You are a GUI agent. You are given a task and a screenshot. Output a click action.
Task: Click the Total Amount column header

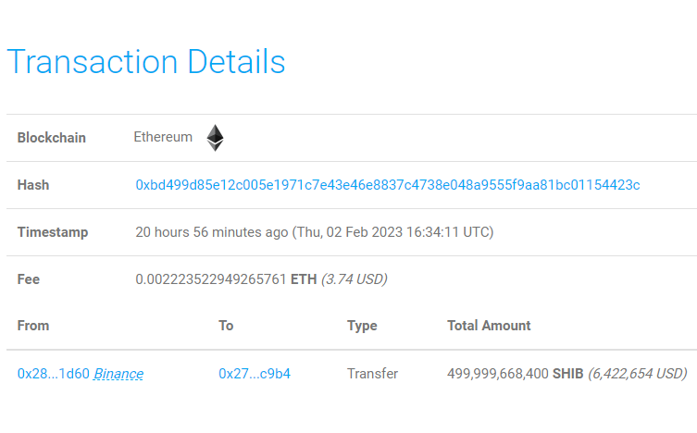click(x=489, y=326)
